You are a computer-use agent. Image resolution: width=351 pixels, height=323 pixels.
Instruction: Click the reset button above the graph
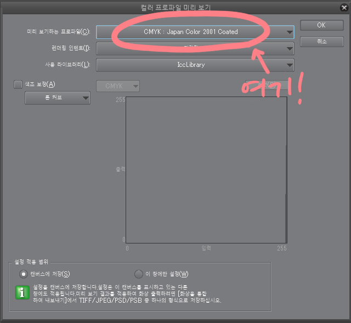[266, 85]
